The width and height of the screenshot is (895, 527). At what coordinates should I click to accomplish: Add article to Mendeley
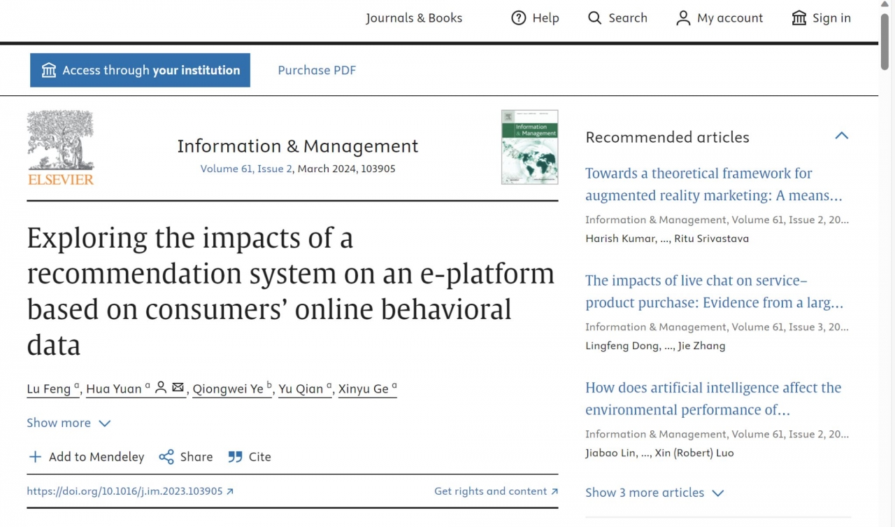tap(86, 457)
